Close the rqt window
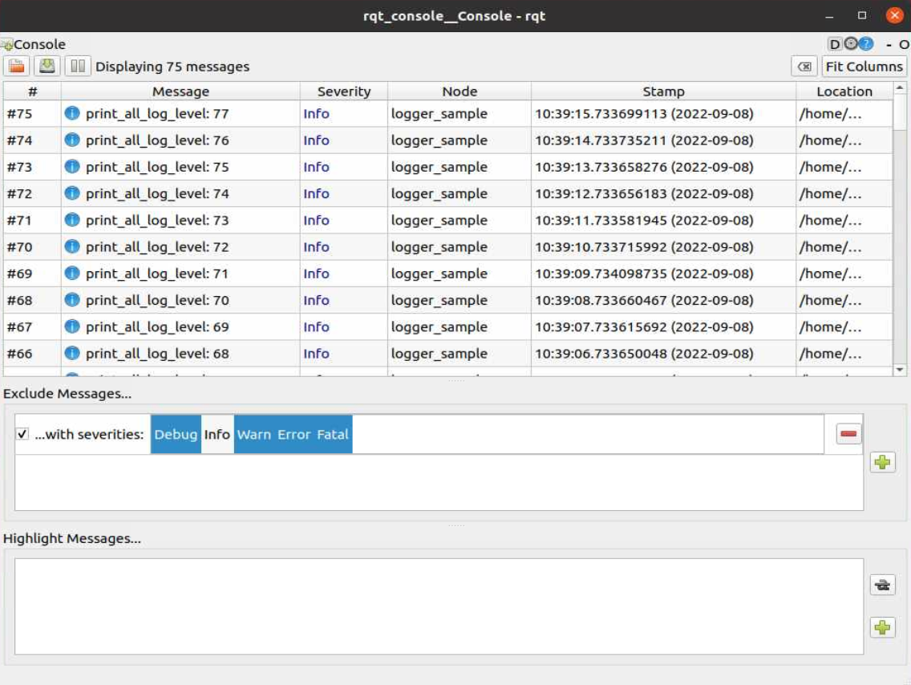The image size is (911, 685). [894, 16]
